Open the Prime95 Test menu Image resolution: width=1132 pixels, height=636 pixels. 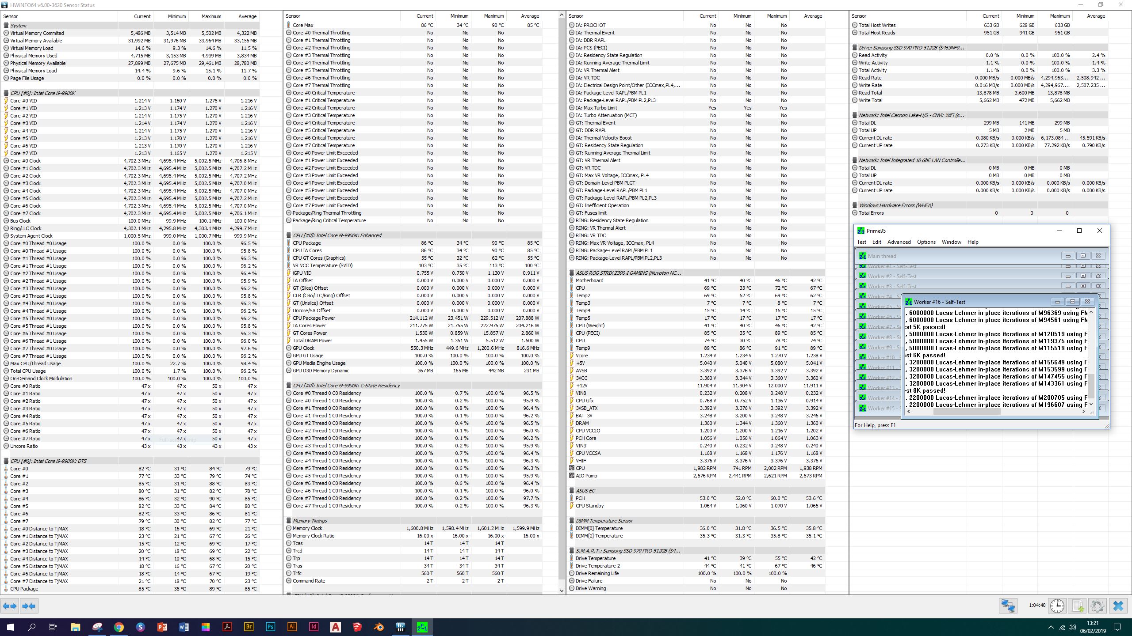[861, 242]
